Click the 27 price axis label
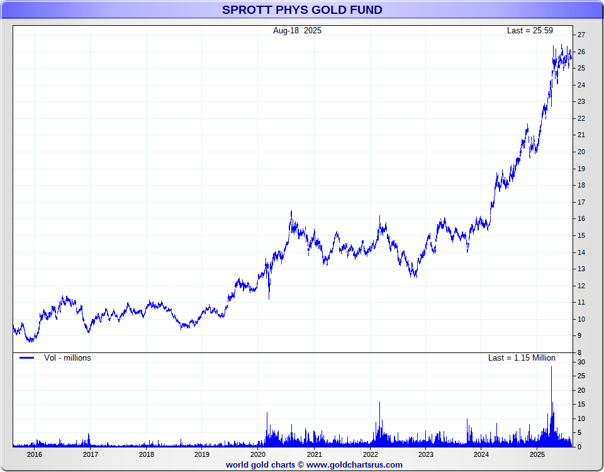The height and width of the screenshot is (472, 604). (581, 35)
